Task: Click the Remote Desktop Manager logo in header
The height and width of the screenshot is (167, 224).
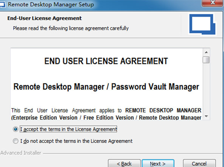Action: pos(202,24)
